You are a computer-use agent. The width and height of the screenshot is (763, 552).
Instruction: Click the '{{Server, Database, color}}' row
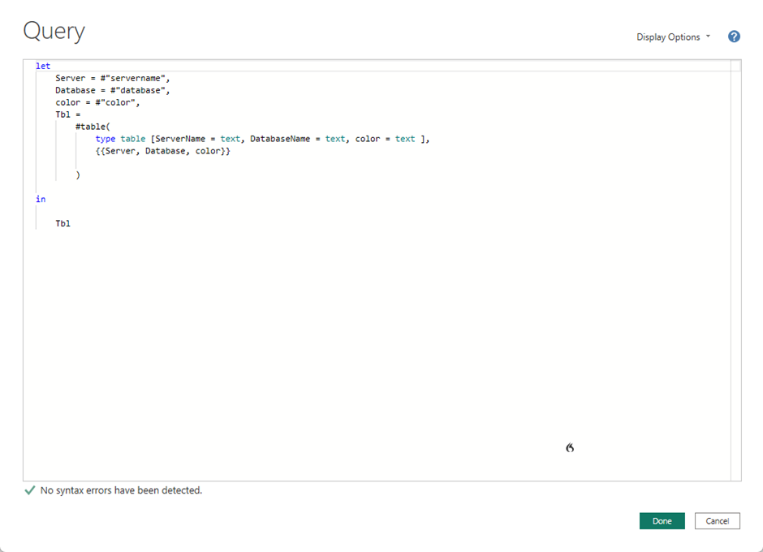point(162,151)
